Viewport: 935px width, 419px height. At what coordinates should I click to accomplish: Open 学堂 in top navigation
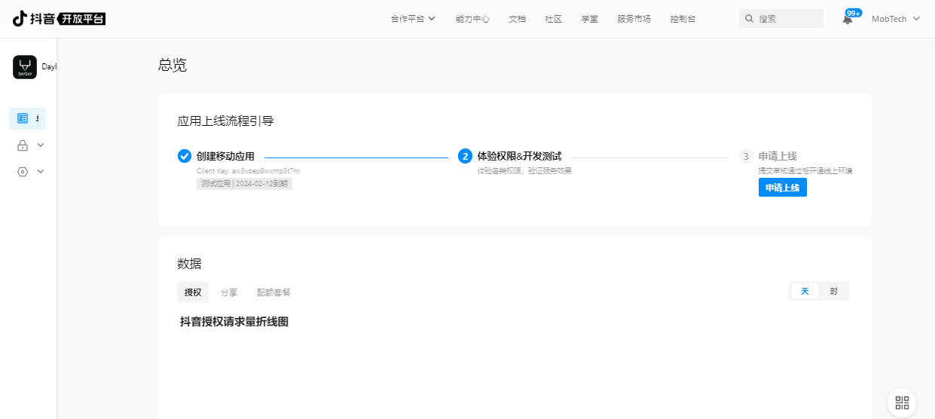pos(589,19)
